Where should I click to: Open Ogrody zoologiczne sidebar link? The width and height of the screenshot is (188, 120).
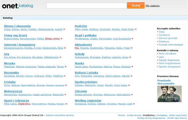tap(170, 67)
